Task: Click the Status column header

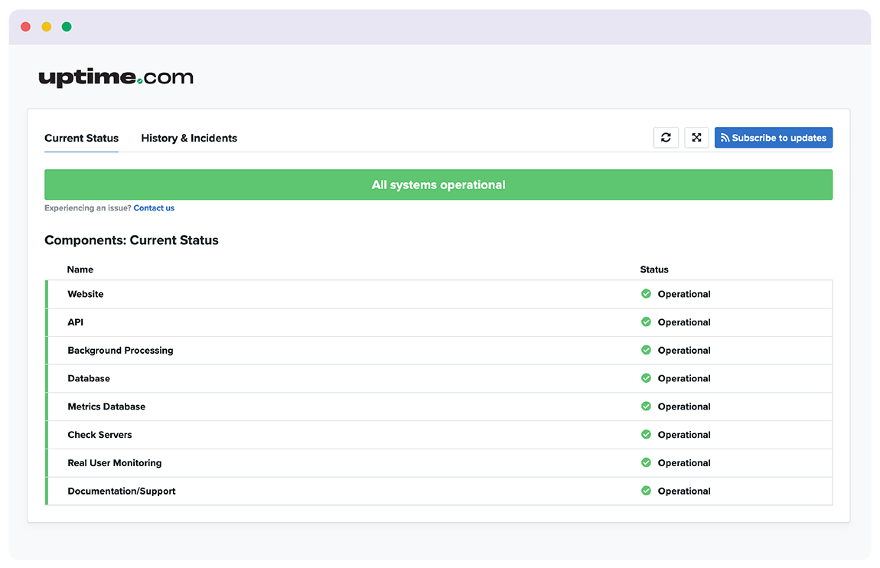Action: [654, 269]
